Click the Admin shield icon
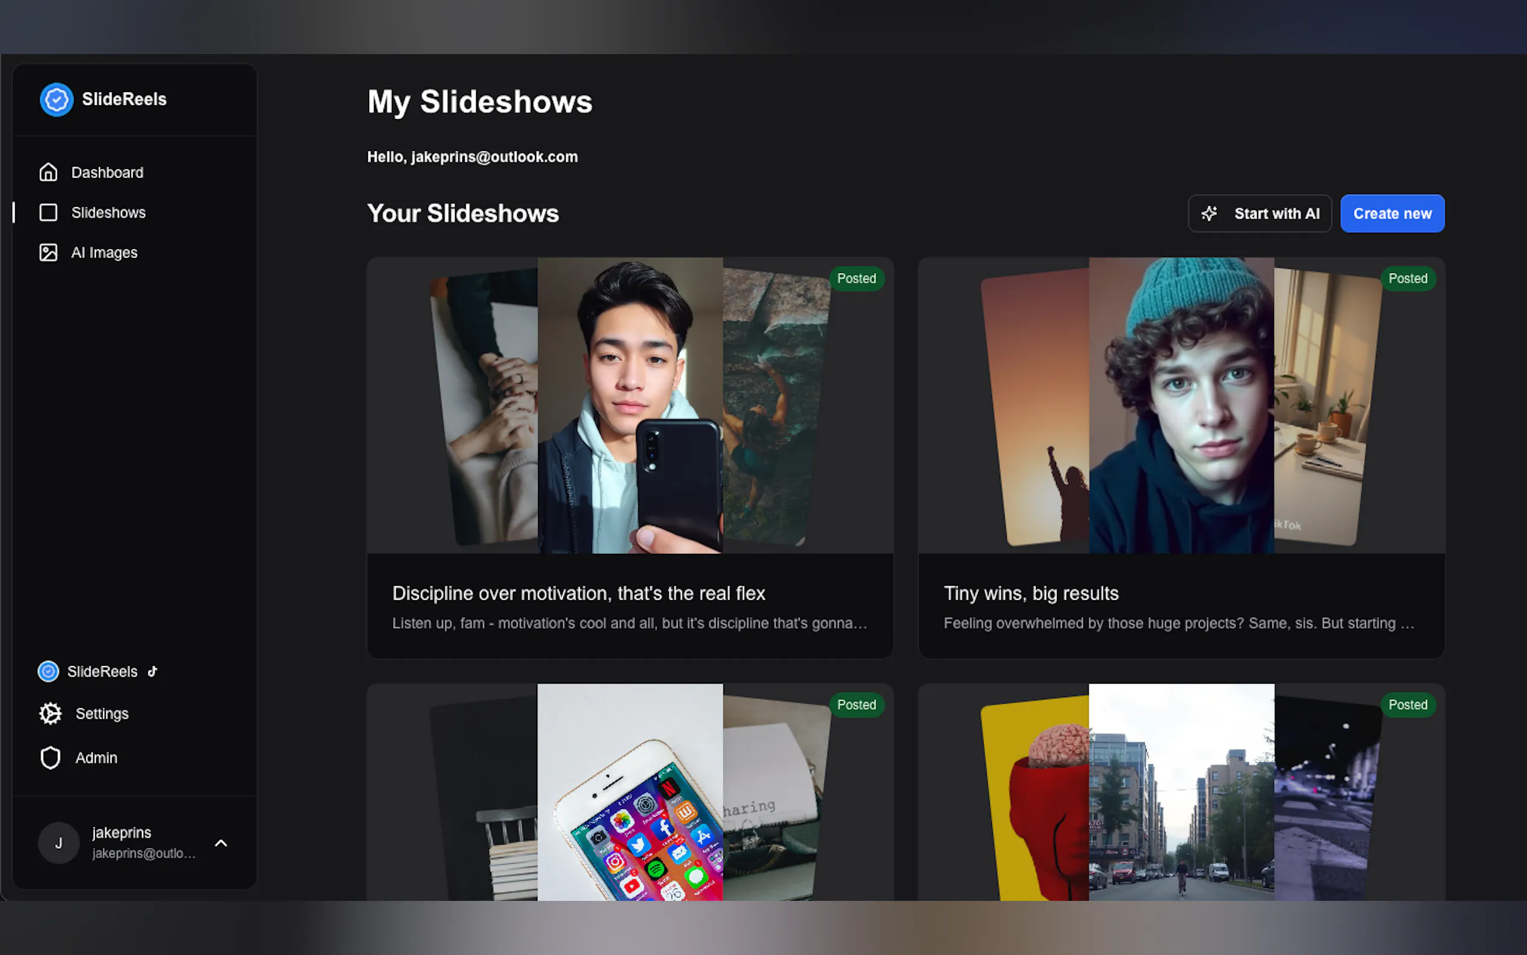1527x955 pixels. pyautogui.click(x=50, y=757)
